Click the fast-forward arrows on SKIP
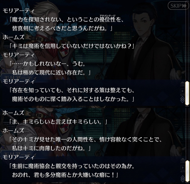The image size is (190, 184). coord(185,6)
